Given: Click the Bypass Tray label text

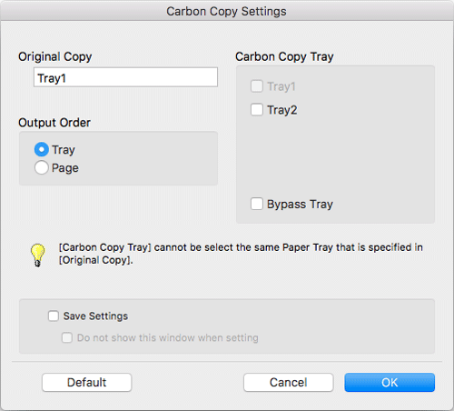Looking at the screenshot, I should pyautogui.click(x=300, y=204).
